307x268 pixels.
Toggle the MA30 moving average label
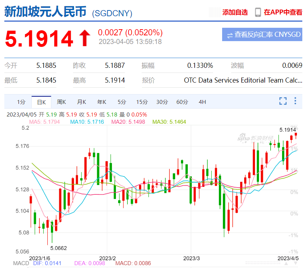point(169,122)
